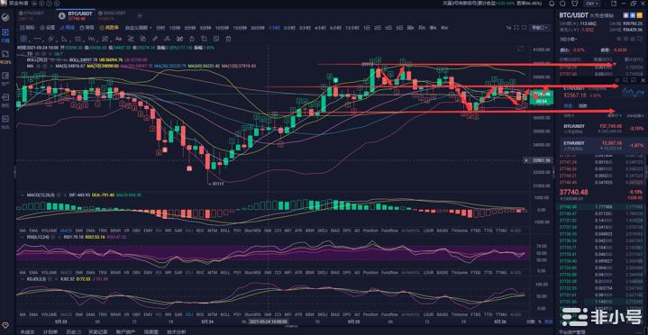648x335 pixels.
Task: Select the crosshair cursor drawing tool
Action: pyautogui.click(x=23, y=39)
